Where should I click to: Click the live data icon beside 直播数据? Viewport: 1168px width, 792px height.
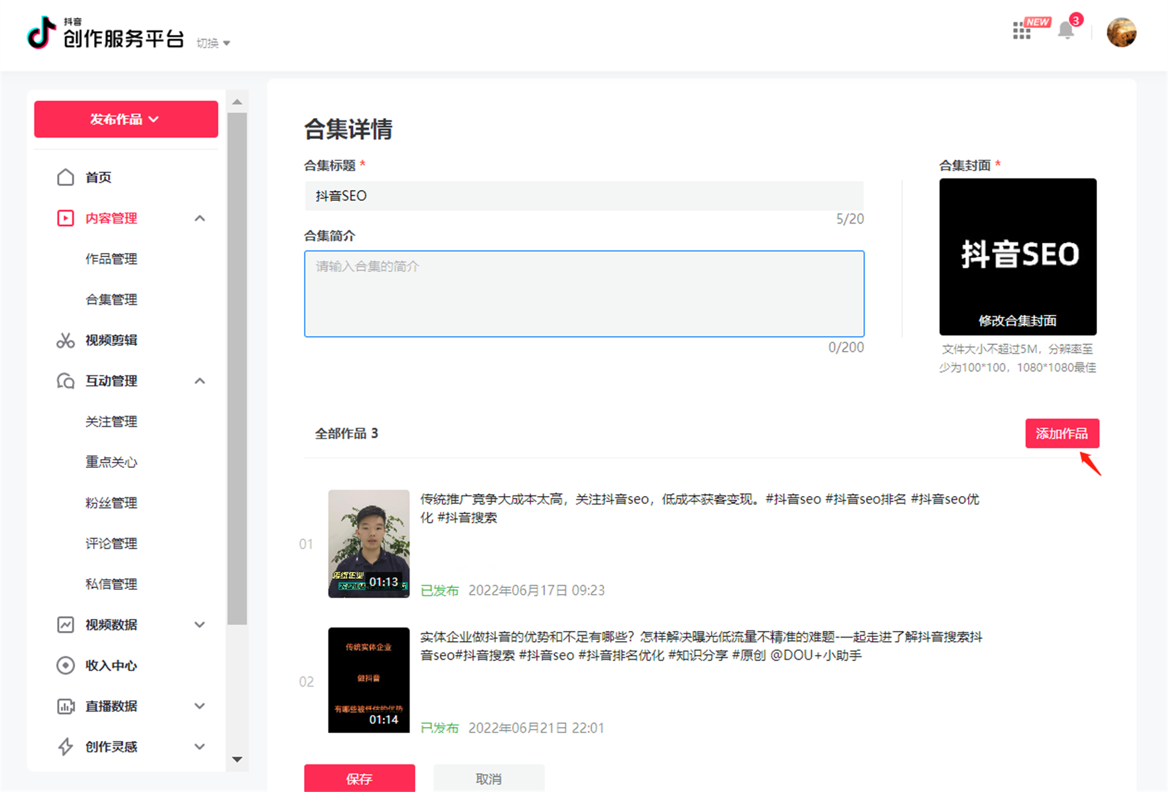pos(66,706)
